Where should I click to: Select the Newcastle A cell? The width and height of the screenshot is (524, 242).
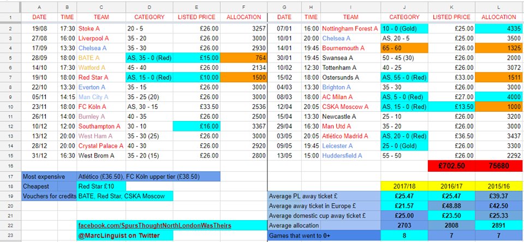[x=350, y=117]
